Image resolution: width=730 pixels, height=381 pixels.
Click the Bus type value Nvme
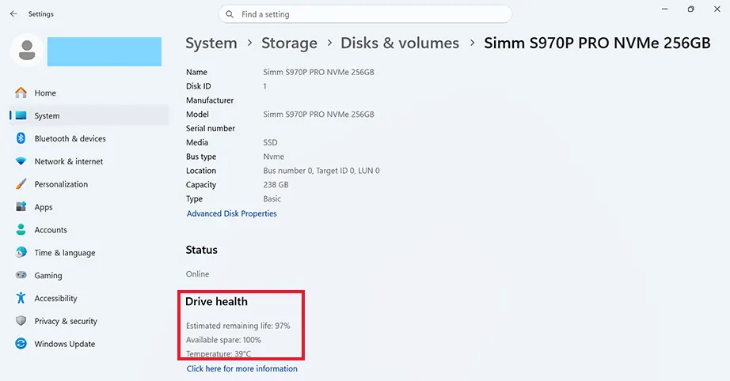(x=273, y=157)
